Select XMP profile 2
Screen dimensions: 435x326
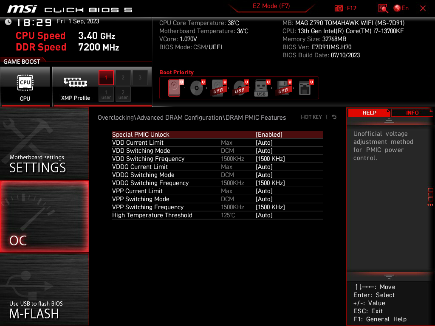tap(123, 78)
